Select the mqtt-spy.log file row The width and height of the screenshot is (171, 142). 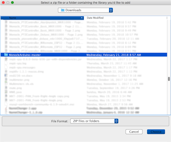coord(84,63)
